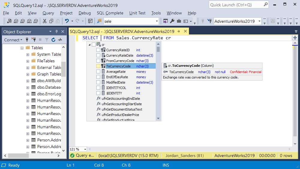Expand the System Tables folder

28,55
